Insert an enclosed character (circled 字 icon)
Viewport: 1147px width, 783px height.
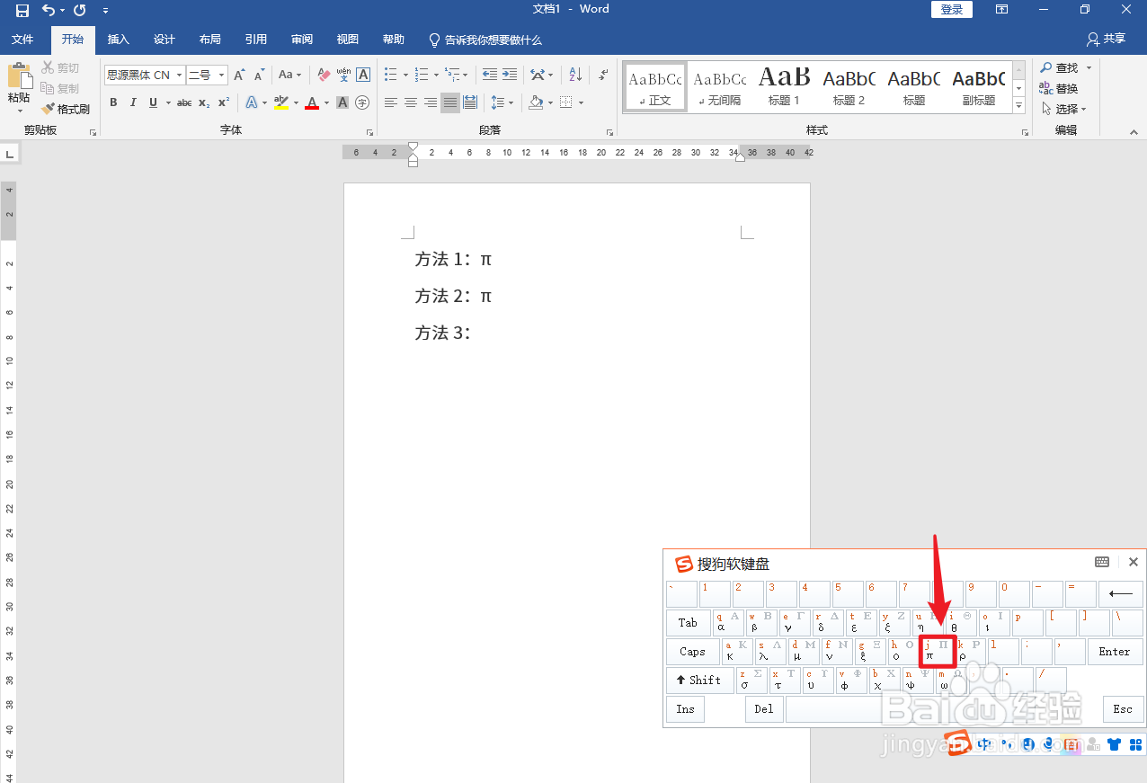[362, 102]
